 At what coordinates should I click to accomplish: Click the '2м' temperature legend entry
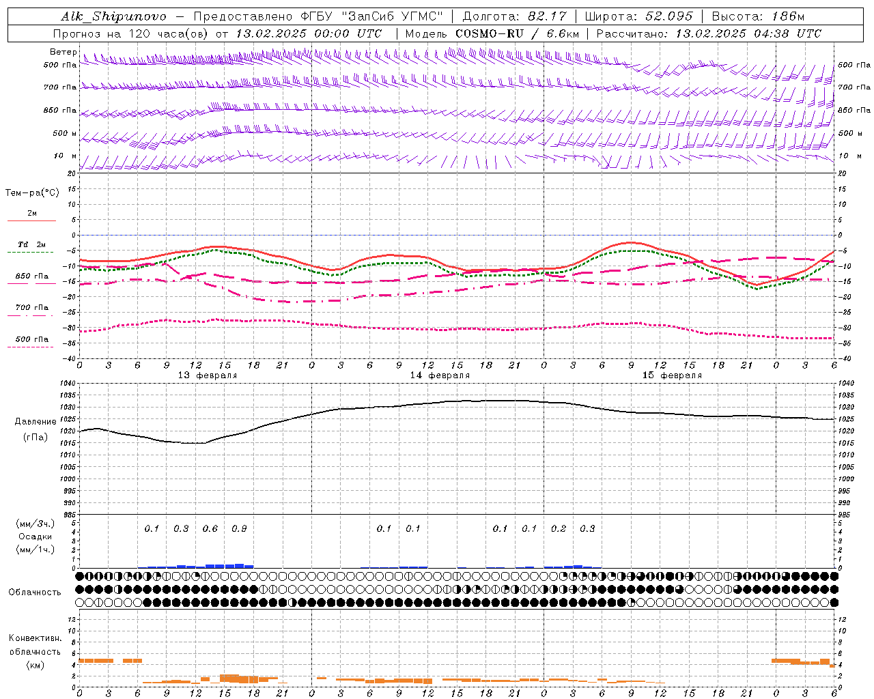[32, 214]
